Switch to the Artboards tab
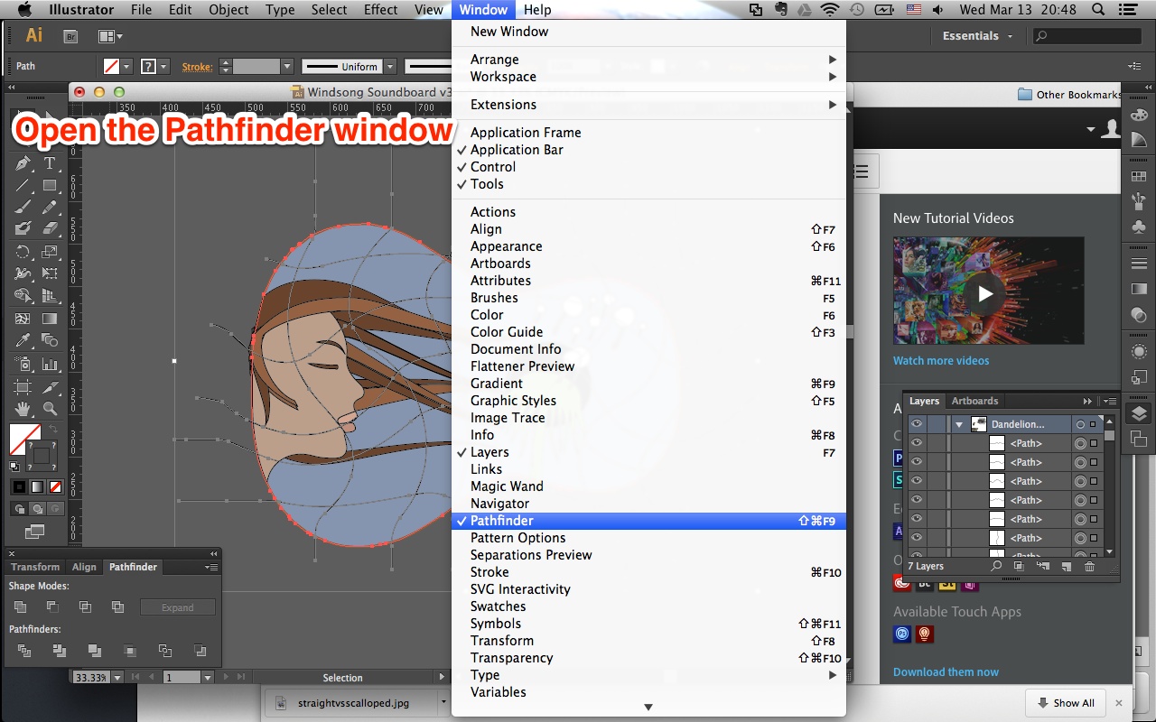The width and height of the screenshot is (1156, 722). click(974, 401)
